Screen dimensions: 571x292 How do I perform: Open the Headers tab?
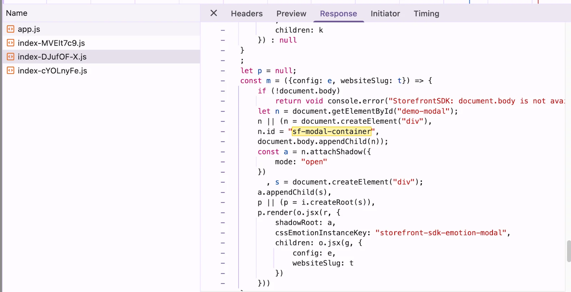pyautogui.click(x=247, y=14)
